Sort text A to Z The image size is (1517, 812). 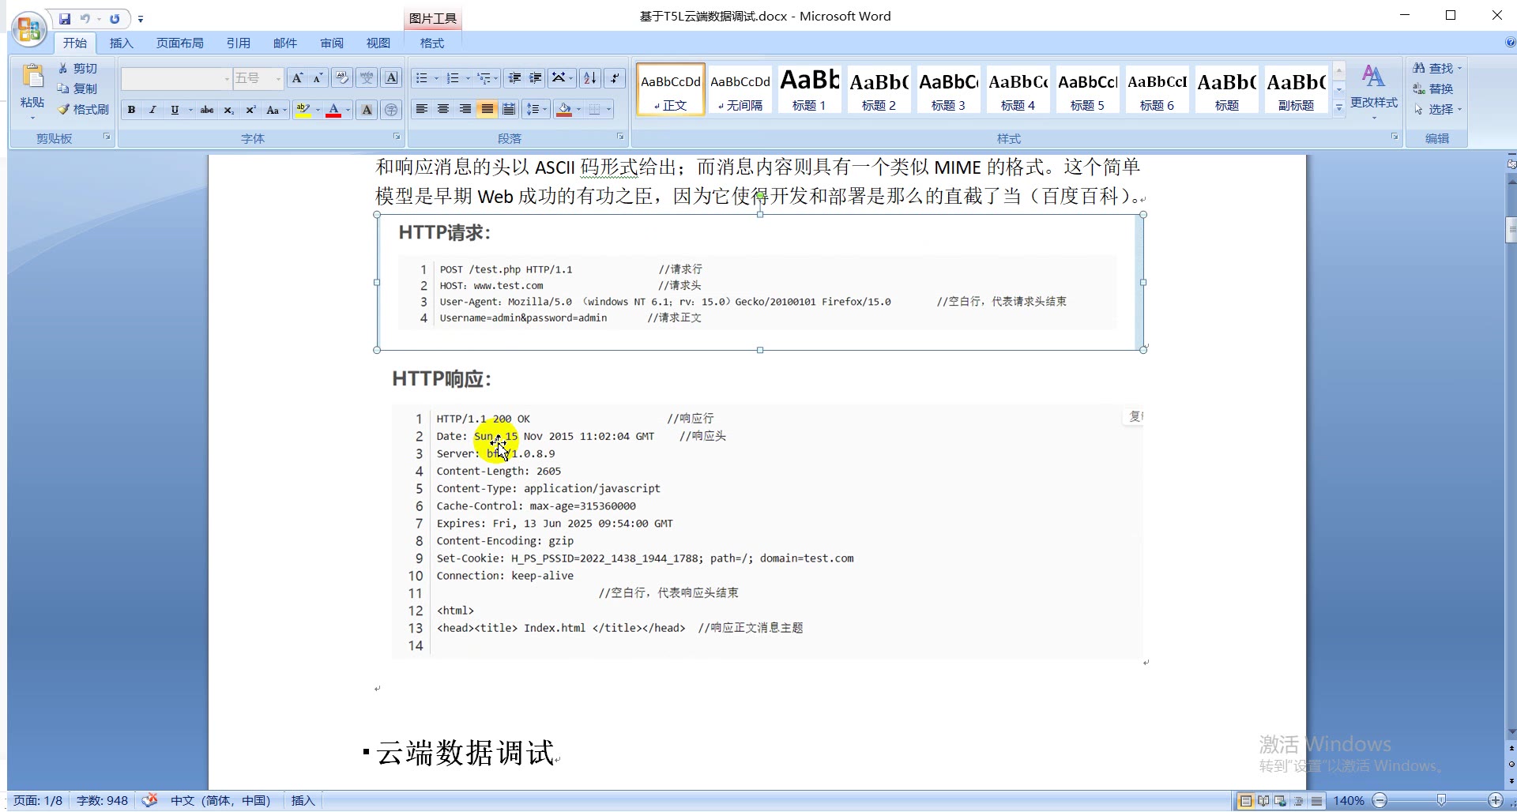pyautogui.click(x=589, y=77)
